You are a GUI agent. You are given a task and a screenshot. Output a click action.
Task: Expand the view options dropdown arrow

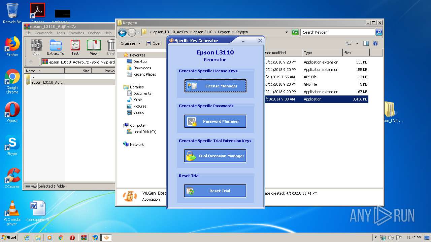[x=357, y=43]
